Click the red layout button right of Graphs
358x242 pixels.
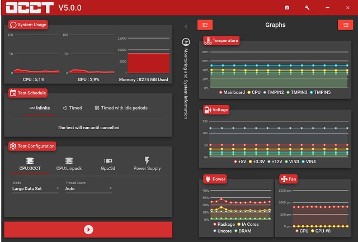tap(346, 25)
